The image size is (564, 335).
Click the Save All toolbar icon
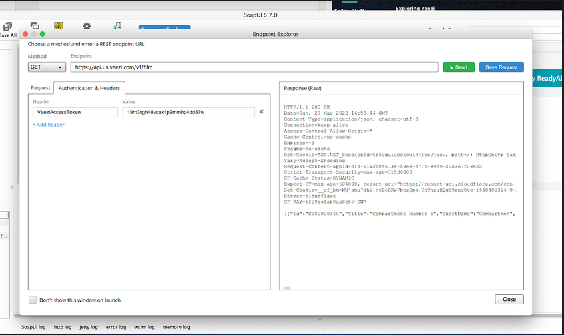click(7, 26)
